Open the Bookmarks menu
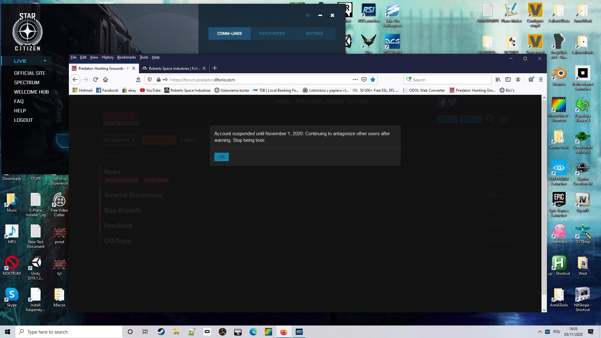Image resolution: width=601 pixels, height=338 pixels. 126,57
